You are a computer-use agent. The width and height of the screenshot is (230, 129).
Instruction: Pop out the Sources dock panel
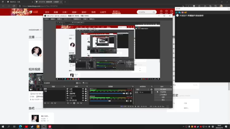(87, 87)
